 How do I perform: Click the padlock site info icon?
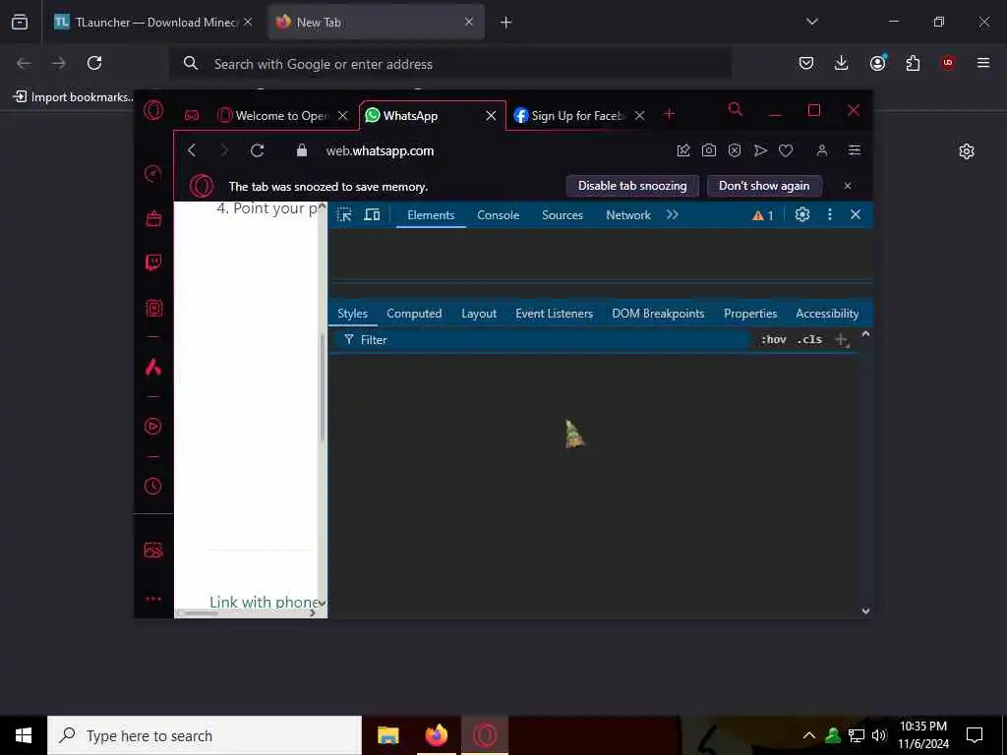point(302,150)
